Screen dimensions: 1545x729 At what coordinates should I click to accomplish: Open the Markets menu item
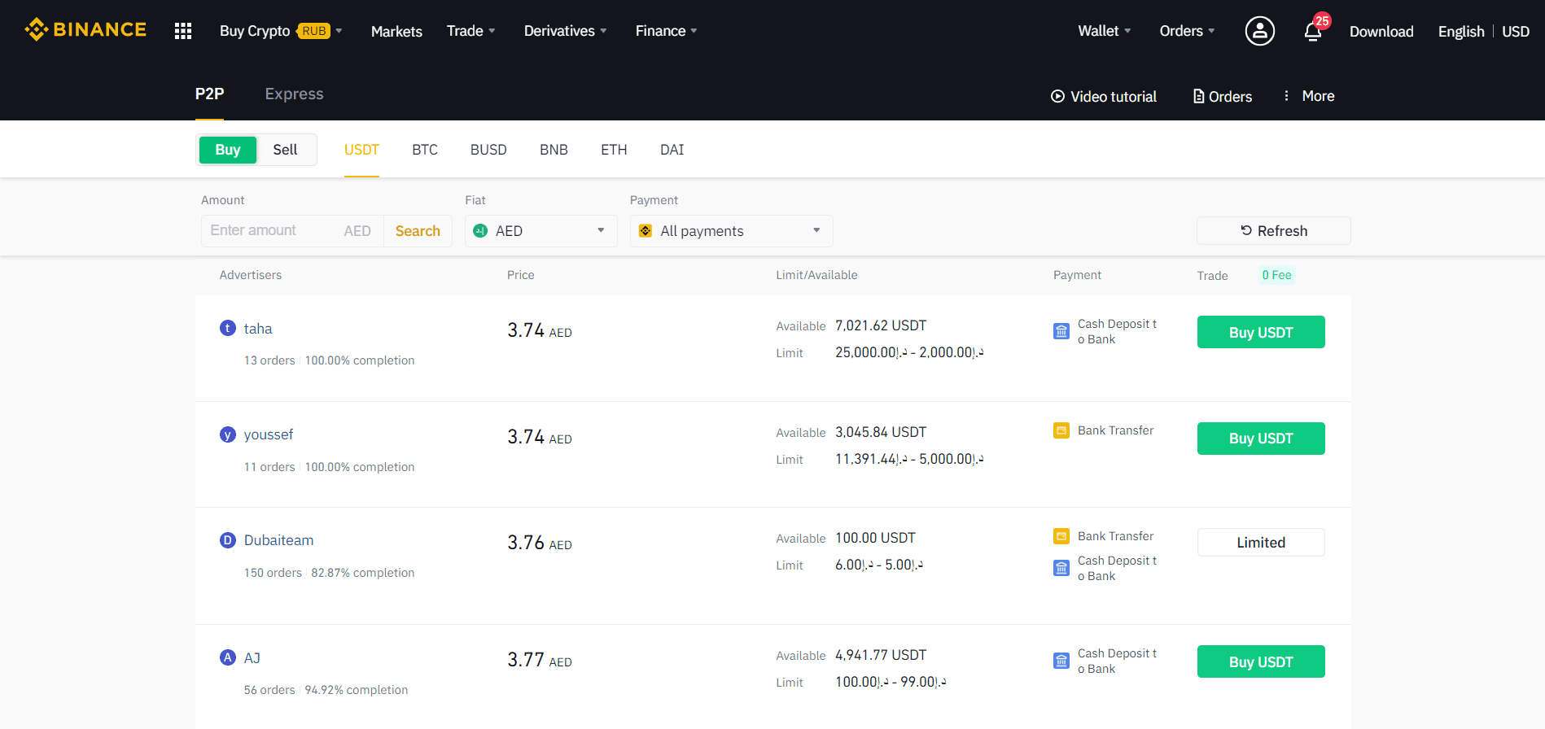point(396,31)
